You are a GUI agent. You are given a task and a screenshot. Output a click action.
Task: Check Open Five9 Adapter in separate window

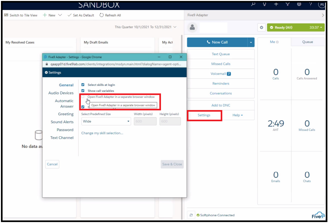tap(83, 97)
